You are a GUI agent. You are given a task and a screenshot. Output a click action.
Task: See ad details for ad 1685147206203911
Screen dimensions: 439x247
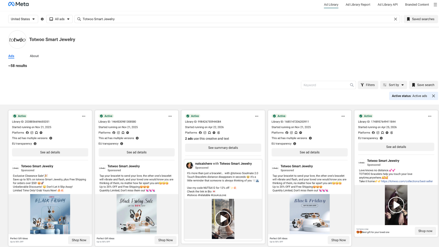(309, 152)
